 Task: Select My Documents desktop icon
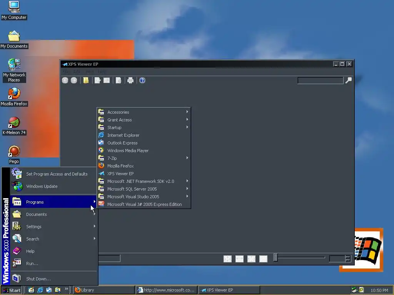14,40
